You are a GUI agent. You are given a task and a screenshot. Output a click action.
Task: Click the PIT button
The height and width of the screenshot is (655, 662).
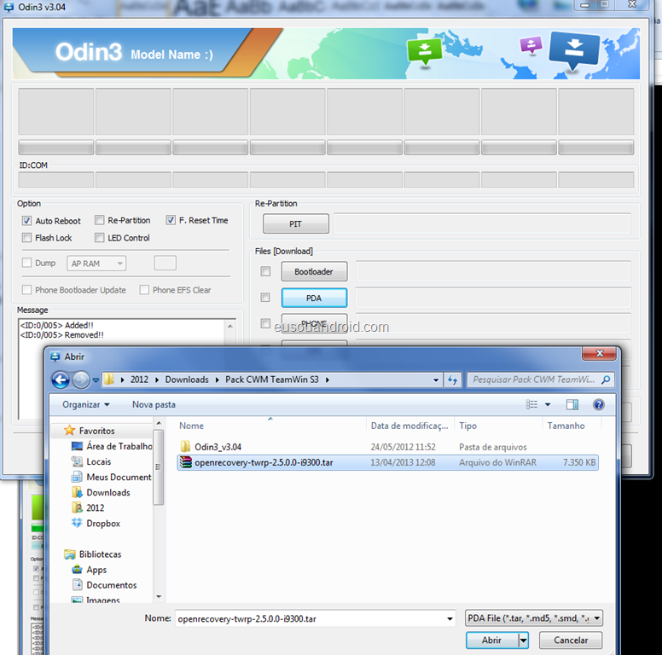[295, 223]
